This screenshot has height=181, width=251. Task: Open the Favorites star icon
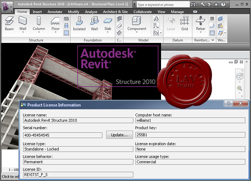(x=216, y=4)
